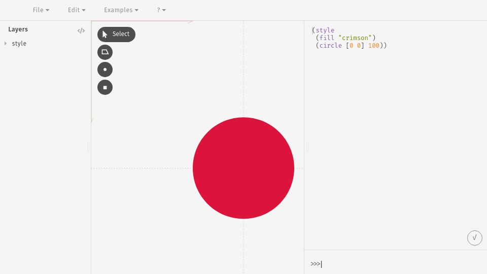Viewport: 487px width, 274px height.
Task: Click the divider handle between Layers and canvas
Action: point(88,147)
